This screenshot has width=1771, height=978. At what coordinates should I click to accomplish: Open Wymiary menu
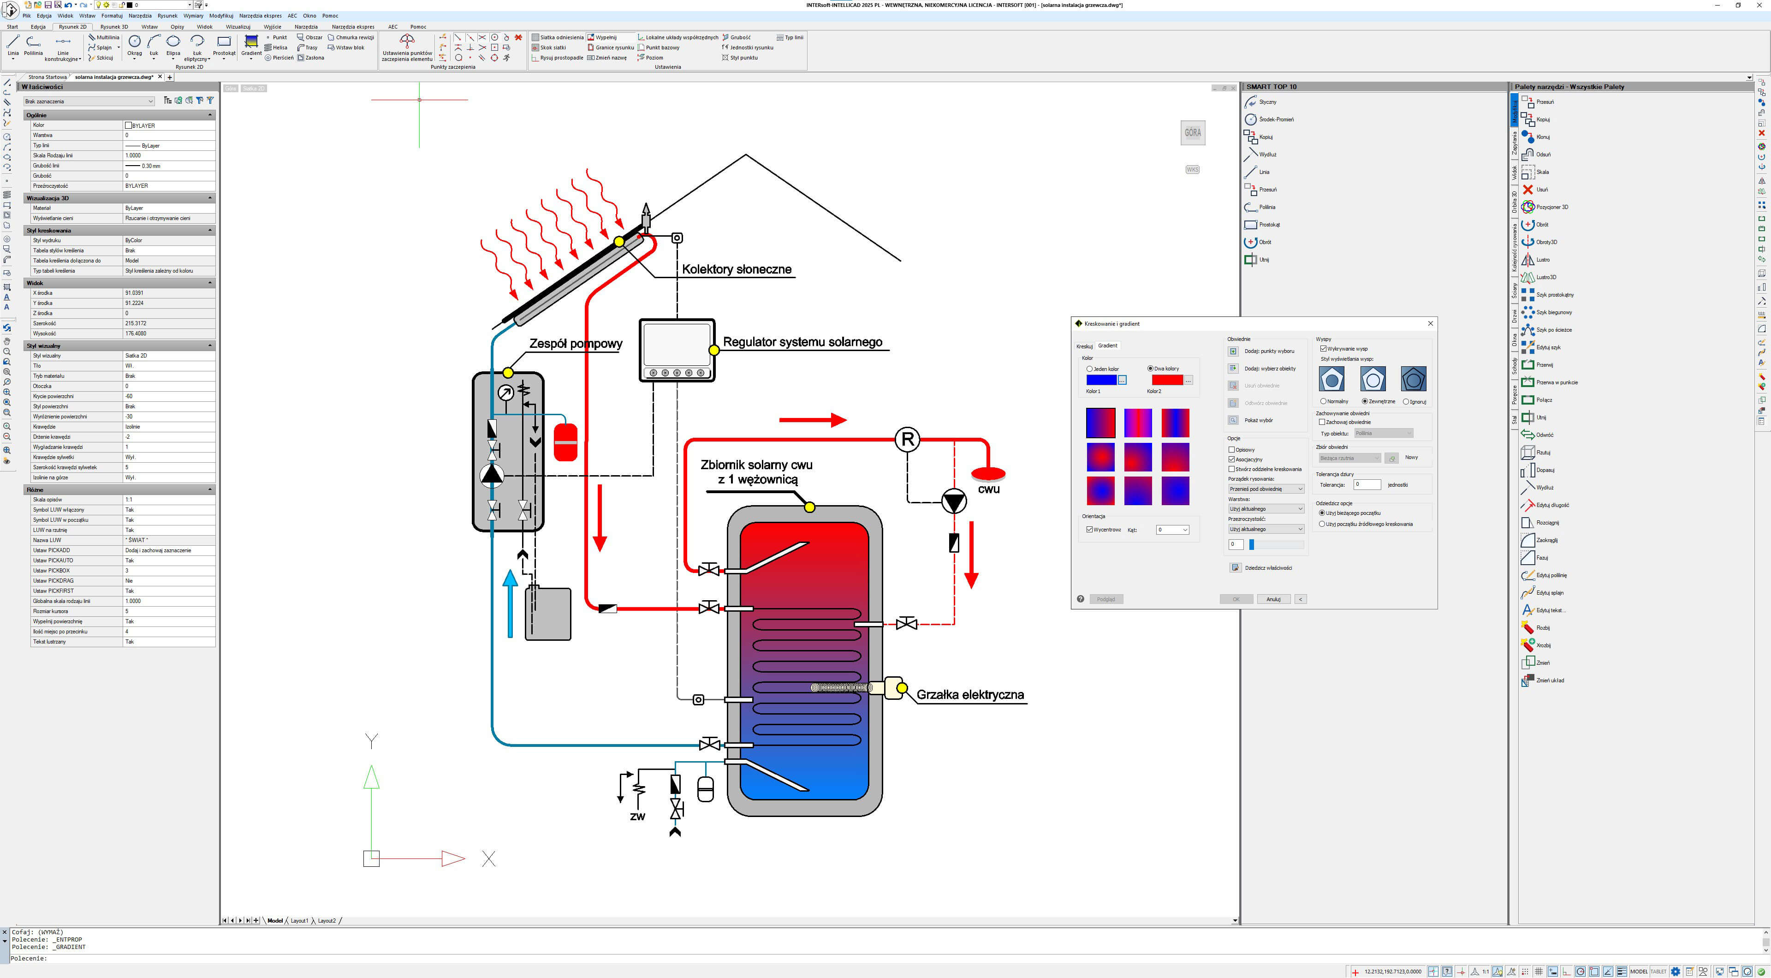(193, 16)
